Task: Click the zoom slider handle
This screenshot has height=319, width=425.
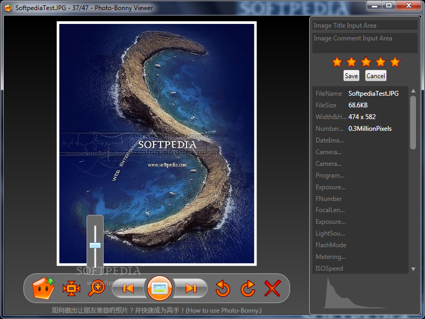Action: [95, 245]
